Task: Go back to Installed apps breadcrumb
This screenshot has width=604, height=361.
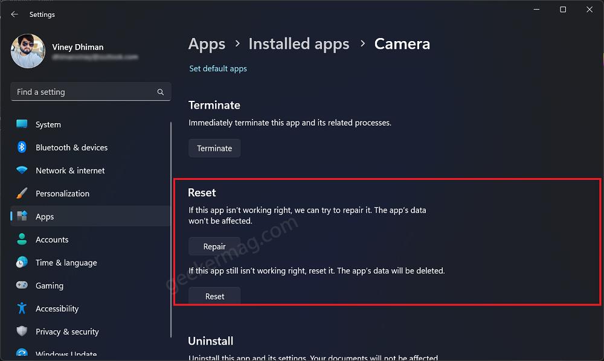Action: click(299, 44)
